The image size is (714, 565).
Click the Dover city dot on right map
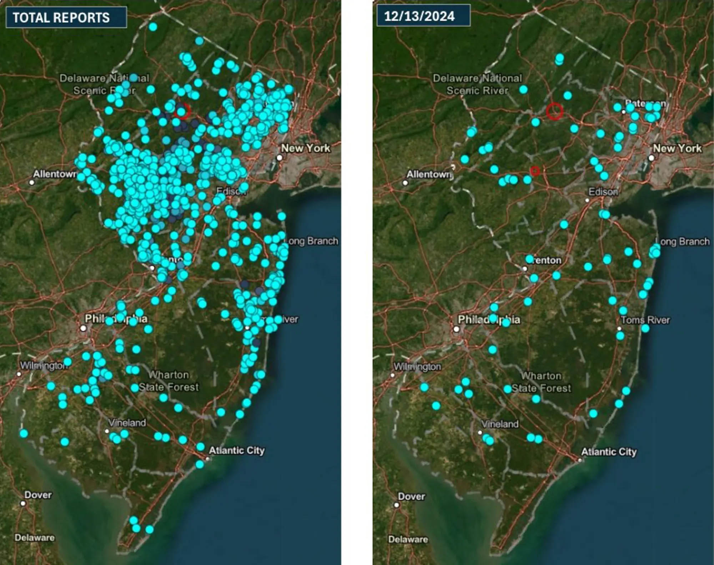tap(396, 505)
